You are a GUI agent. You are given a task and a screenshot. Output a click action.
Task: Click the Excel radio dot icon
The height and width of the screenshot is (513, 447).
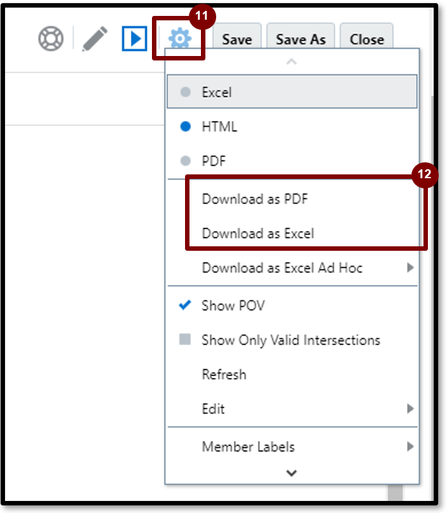185,92
